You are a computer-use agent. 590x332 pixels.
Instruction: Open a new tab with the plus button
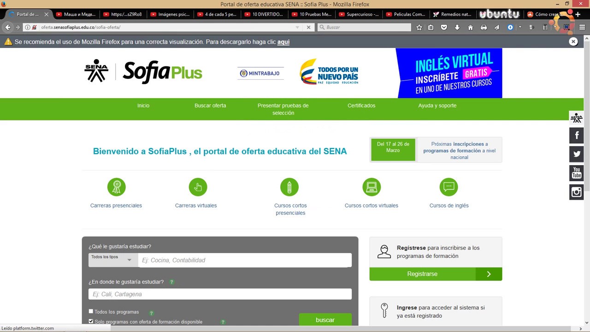click(x=578, y=14)
